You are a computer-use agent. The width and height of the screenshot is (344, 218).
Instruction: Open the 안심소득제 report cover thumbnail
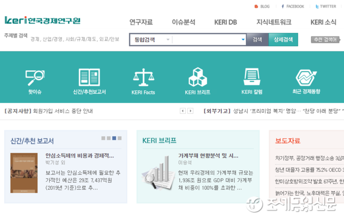coord(24,173)
